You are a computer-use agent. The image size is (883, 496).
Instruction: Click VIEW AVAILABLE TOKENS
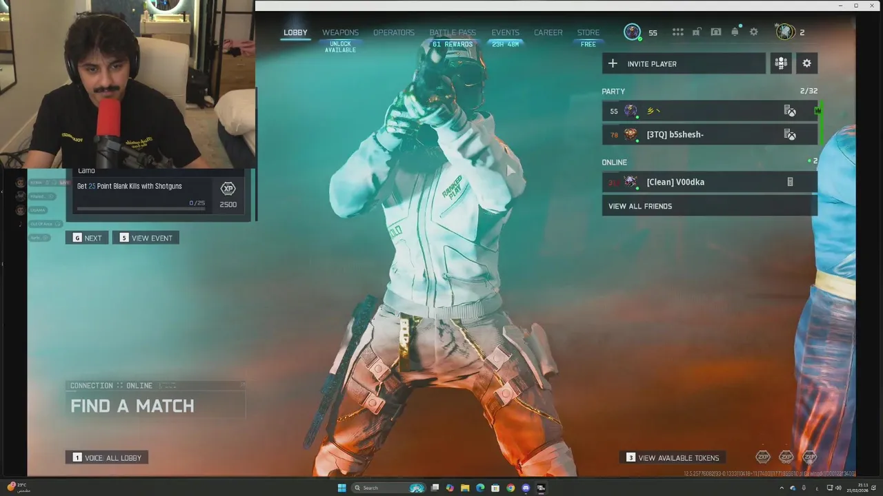click(673, 457)
